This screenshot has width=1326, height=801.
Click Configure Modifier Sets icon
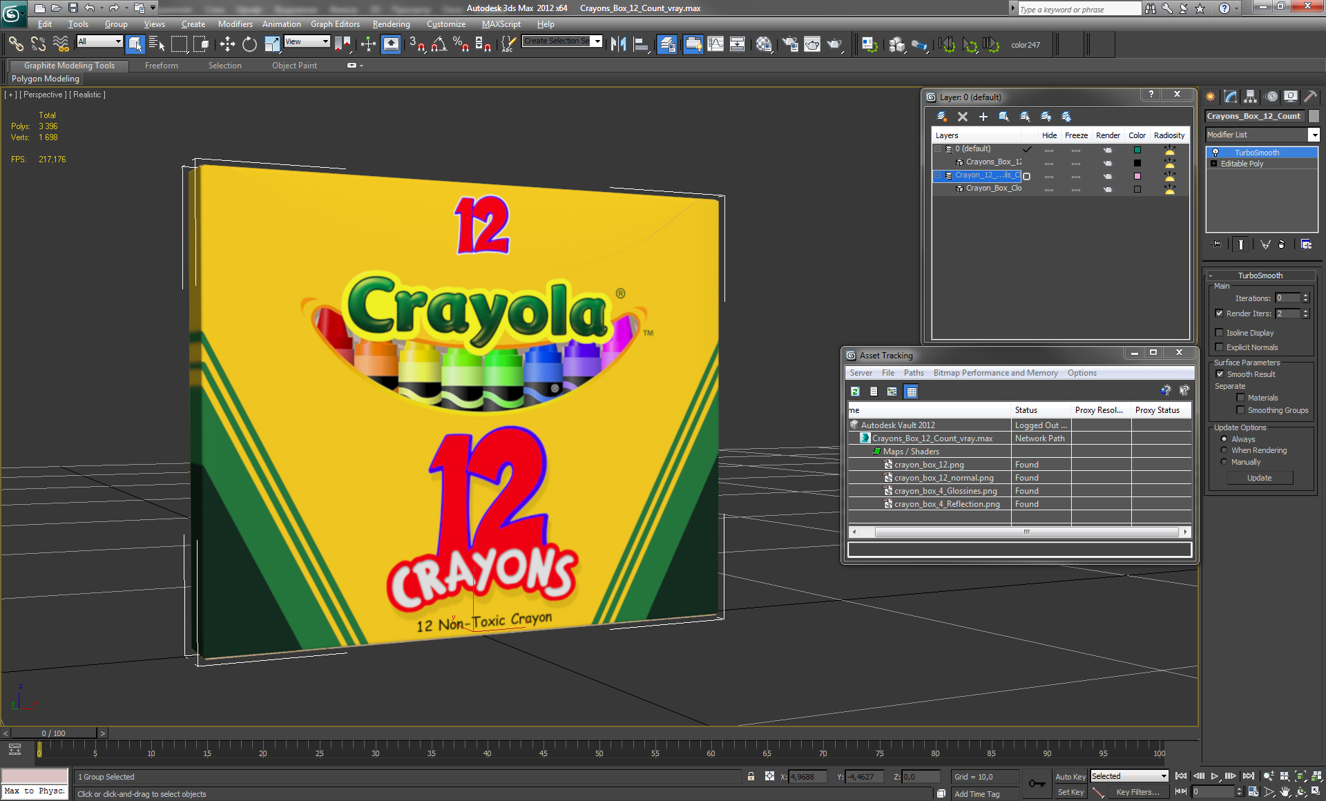pyautogui.click(x=1306, y=244)
